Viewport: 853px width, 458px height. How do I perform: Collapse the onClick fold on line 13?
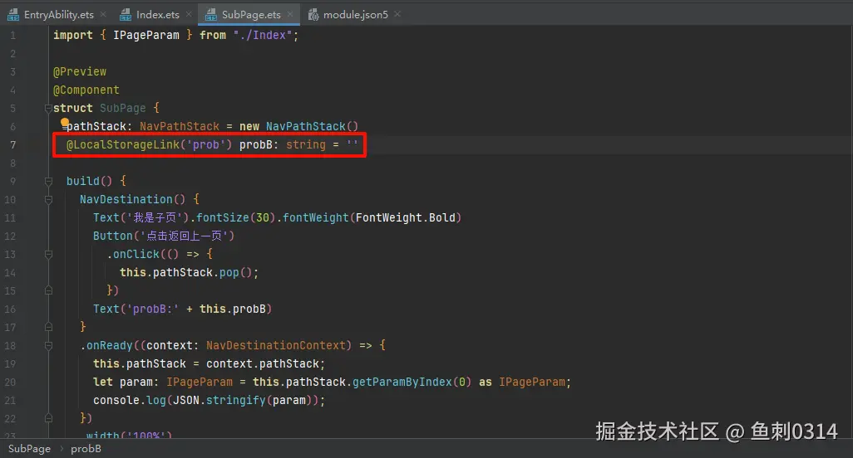[48, 254]
